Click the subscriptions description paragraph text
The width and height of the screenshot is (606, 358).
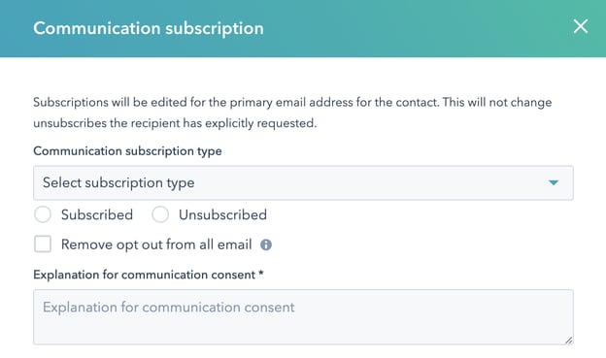coord(292,113)
